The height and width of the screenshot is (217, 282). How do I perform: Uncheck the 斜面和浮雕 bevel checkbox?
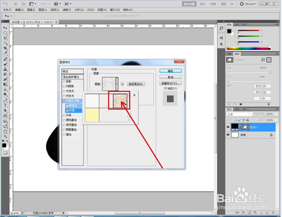[x=64, y=101]
